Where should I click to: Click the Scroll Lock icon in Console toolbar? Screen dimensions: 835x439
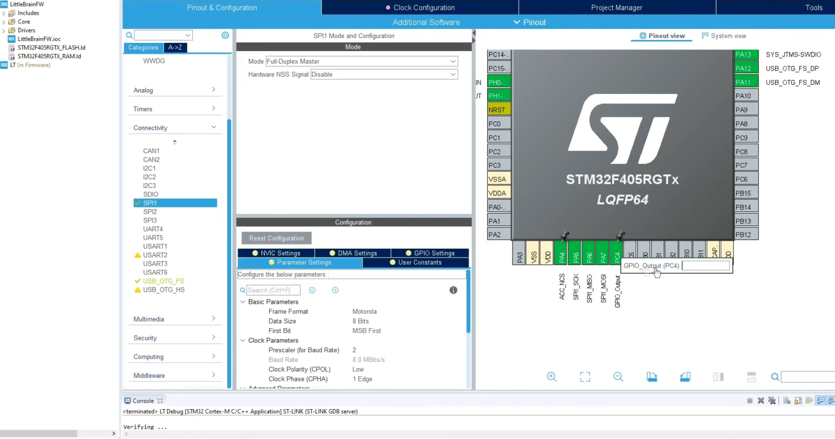[x=798, y=400]
